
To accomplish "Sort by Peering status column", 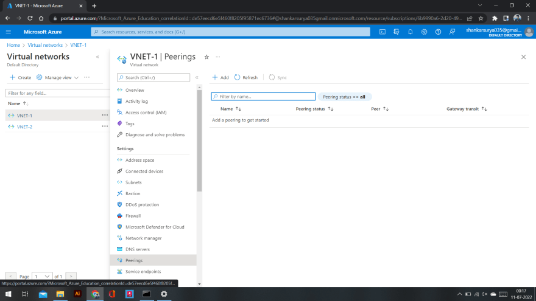I will point(314,109).
